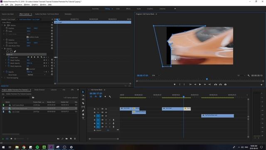Open the Graphics menu
266x150 pixels.
[x=35, y=5]
